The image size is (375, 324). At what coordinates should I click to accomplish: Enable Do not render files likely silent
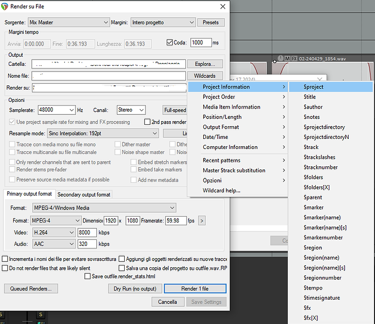click(x=5, y=268)
